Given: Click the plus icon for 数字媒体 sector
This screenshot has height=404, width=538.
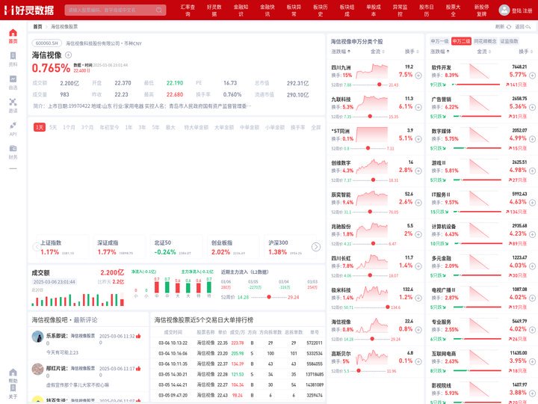Looking at the screenshot, I should coord(532,139).
